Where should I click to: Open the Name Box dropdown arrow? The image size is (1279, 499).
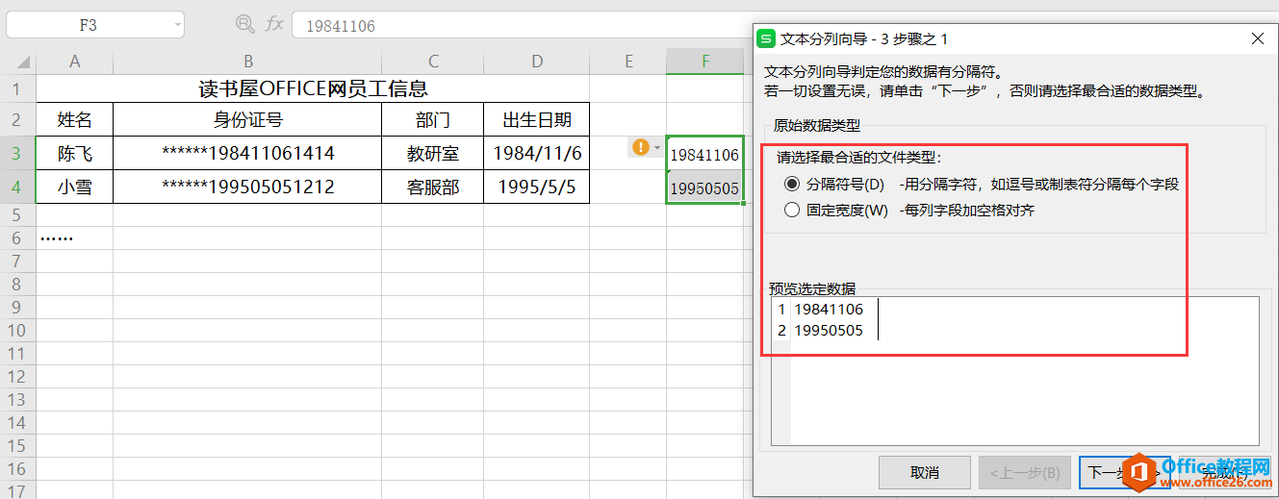click(x=178, y=26)
